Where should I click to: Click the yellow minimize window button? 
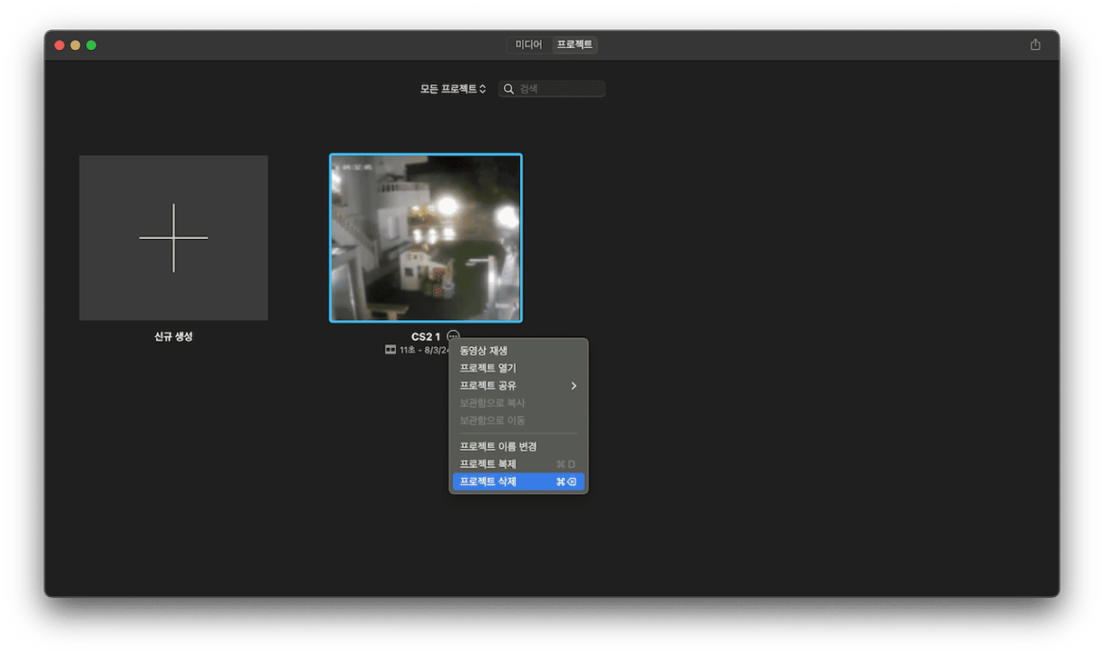click(75, 45)
